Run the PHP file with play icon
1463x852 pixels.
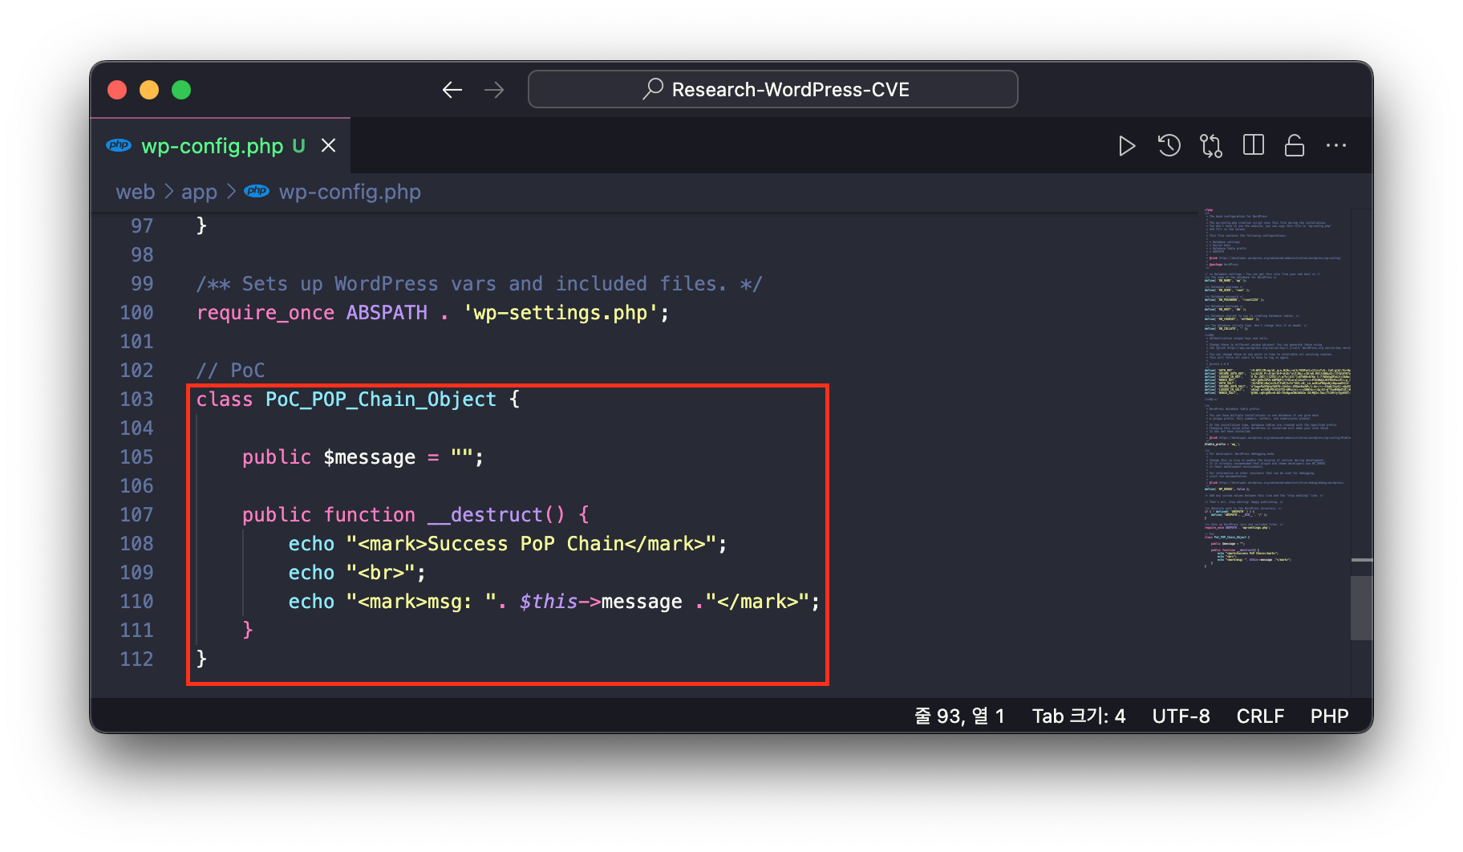pos(1127,146)
